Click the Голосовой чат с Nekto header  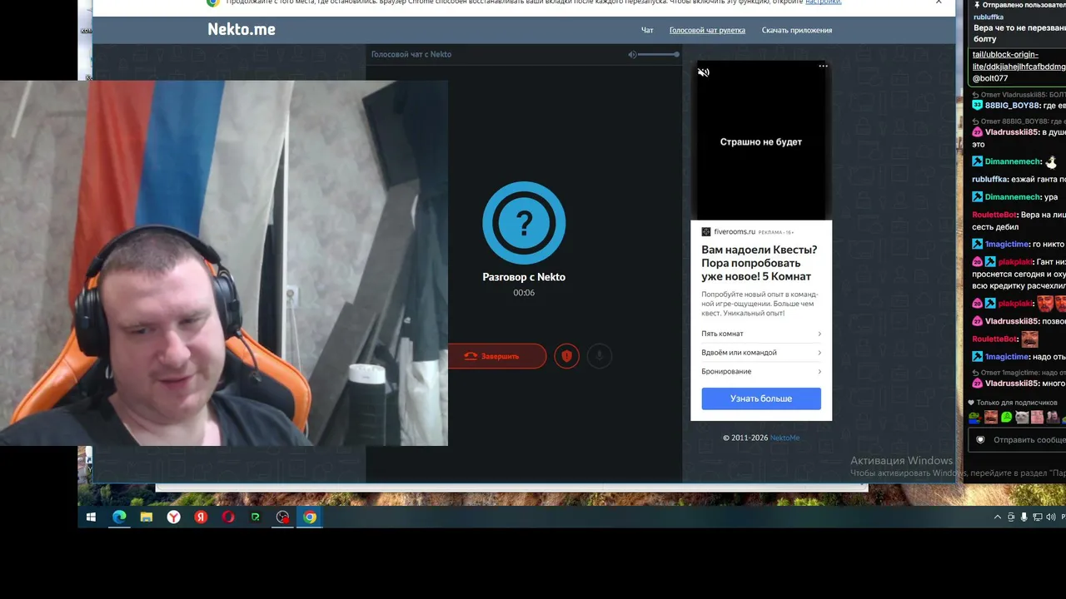pyautogui.click(x=411, y=54)
